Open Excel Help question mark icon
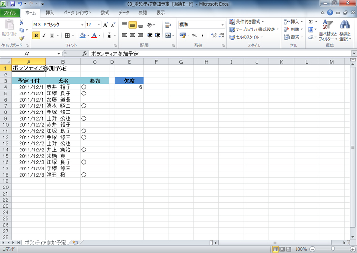This screenshot has width=357, height=253. pyautogui.click(x=330, y=13)
